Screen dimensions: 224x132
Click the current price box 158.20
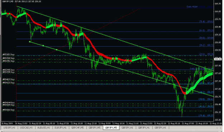(x=218, y=59)
